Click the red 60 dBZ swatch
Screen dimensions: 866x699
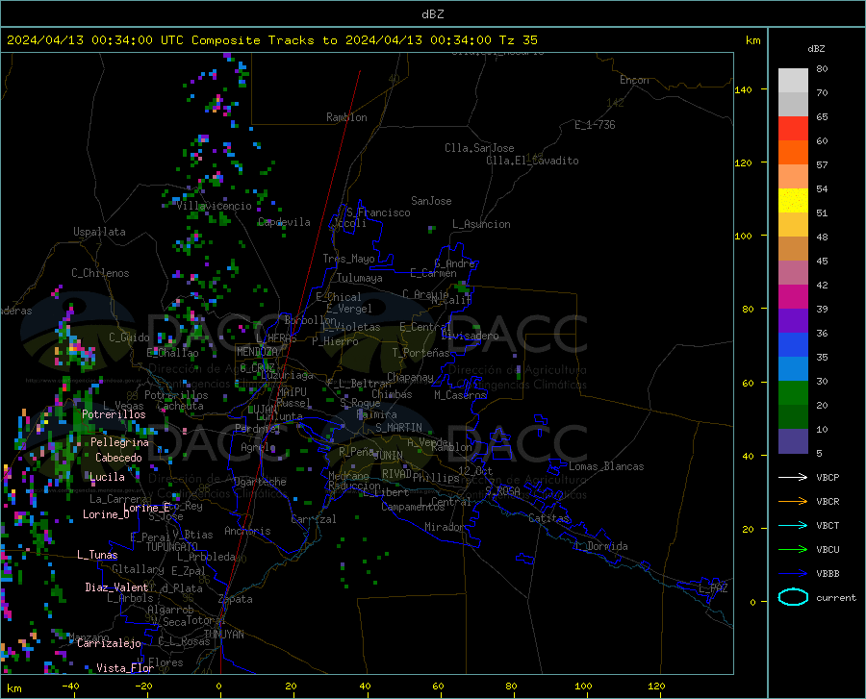[793, 129]
